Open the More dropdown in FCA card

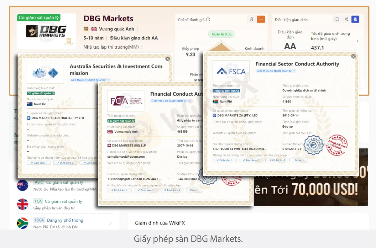click(x=194, y=190)
